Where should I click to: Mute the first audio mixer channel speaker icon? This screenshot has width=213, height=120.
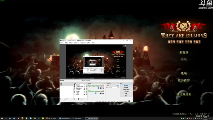101,88
